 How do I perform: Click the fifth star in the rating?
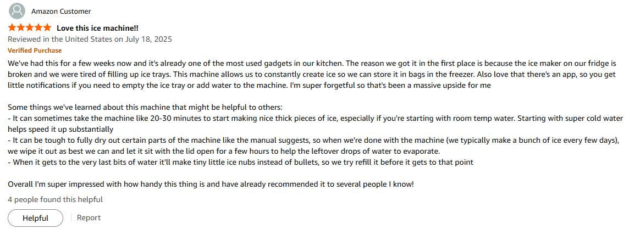[47, 27]
